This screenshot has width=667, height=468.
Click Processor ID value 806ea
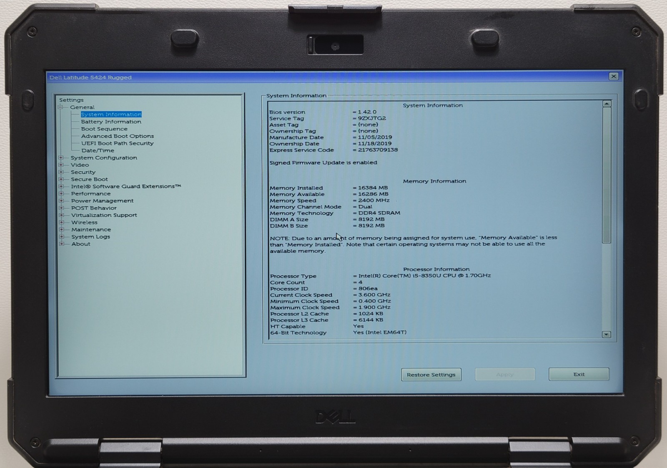pyautogui.click(x=368, y=288)
